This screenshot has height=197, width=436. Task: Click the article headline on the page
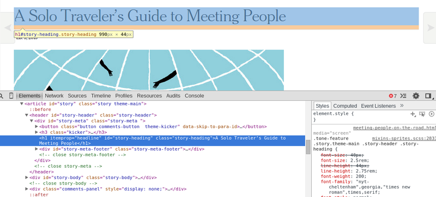pyautogui.click(x=150, y=16)
